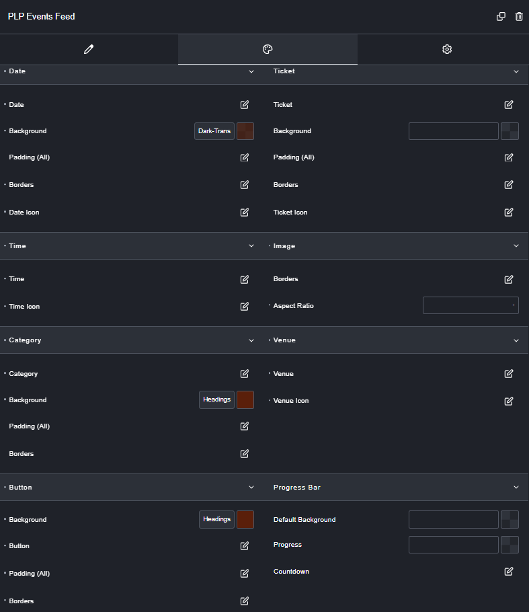Click edit icon beside Venue Icon

[509, 401]
